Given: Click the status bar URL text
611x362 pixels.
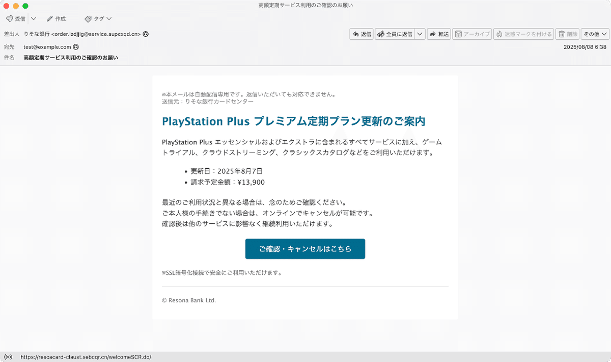Looking at the screenshot, I should [86, 357].
